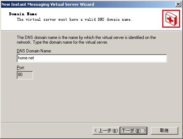
Task: Click the DNS domain description paragraph
Action: pos(86,40)
